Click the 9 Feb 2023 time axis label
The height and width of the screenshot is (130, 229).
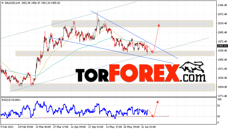(7, 127)
